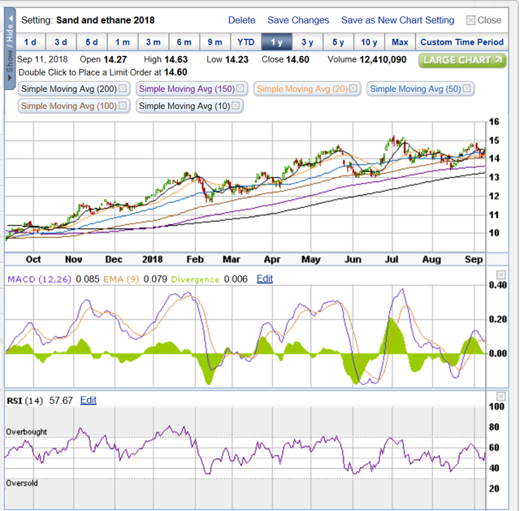The height and width of the screenshot is (511, 520).
Task: Click the Simple Moving Avg (200) label
Action: tap(69, 89)
